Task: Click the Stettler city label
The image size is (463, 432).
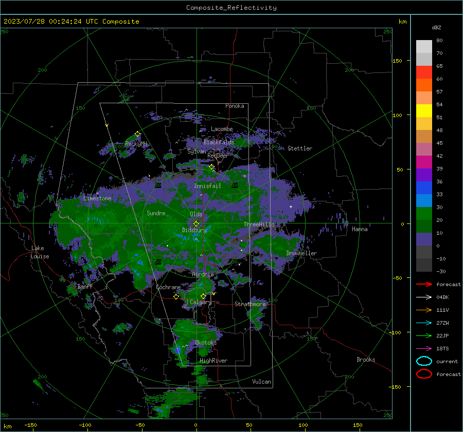Action: point(300,148)
